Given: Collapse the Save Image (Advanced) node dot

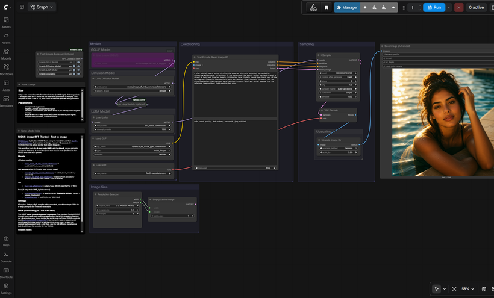Looking at the screenshot, I should 382,46.
